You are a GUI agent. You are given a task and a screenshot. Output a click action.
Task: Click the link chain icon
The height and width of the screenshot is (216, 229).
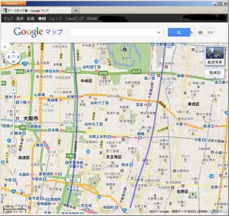pos(210,32)
